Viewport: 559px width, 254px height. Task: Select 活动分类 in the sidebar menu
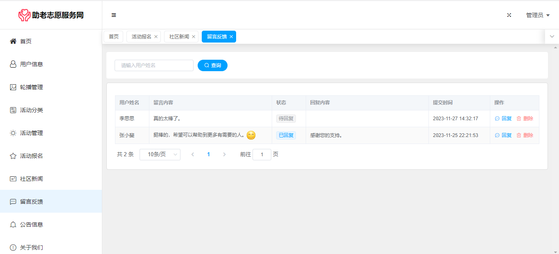pos(32,110)
